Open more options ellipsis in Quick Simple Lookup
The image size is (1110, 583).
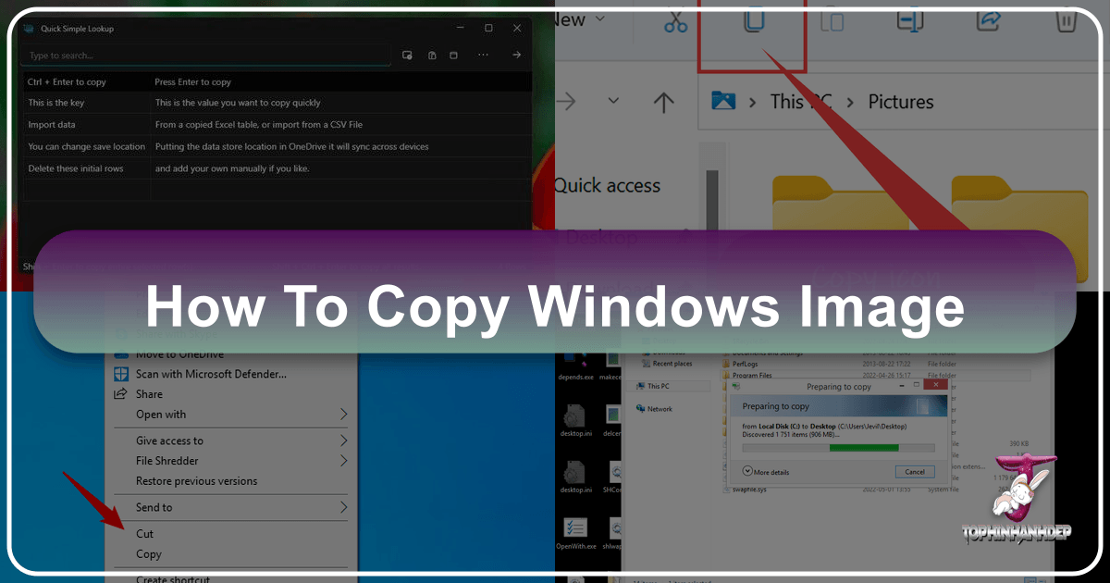[483, 55]
